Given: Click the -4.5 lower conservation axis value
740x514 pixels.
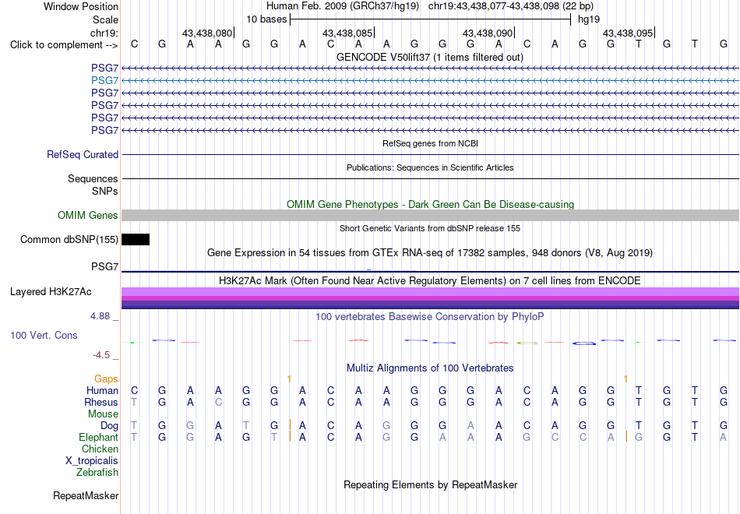Looking at the screenshot, I should pos(101,355).
